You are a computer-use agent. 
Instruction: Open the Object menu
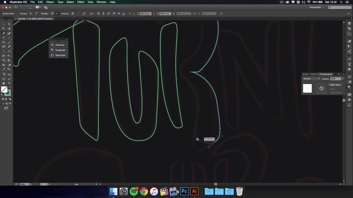50,2
